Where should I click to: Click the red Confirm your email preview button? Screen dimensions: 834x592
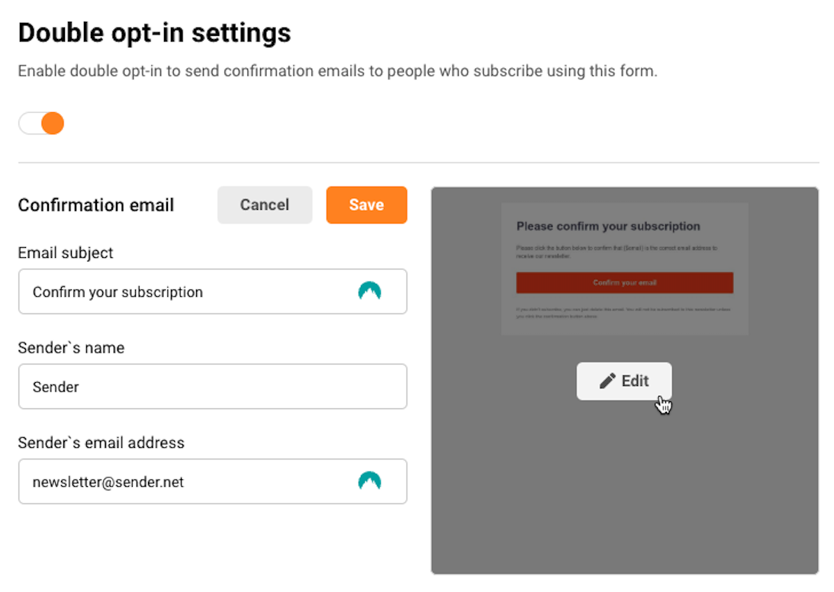(x=624, y=283)
